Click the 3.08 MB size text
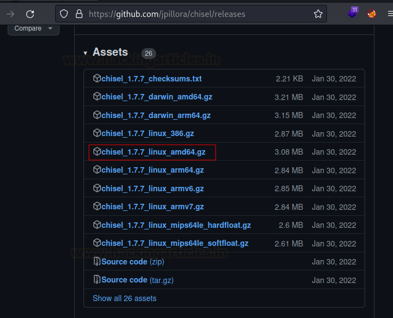This screenshot has height=318, width=393. tap(289, 152)
